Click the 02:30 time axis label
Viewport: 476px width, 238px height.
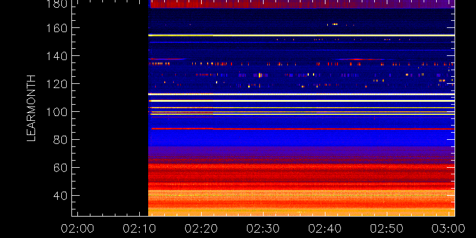click(262, 228)
